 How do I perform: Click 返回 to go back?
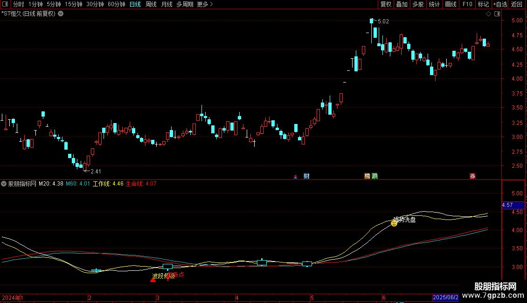[517, 4]
